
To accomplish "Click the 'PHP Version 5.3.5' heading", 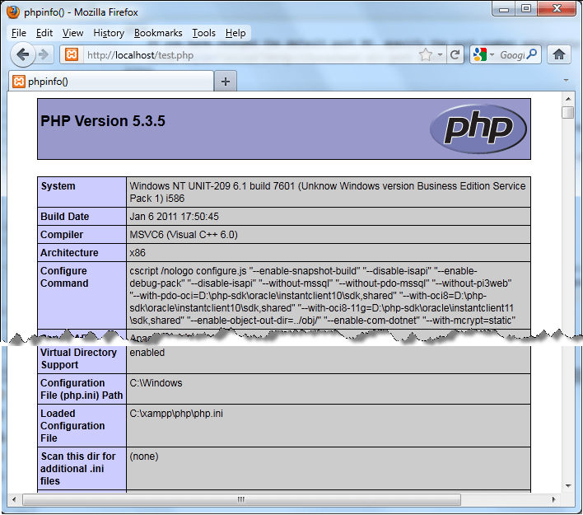I will tap(103, 121).
